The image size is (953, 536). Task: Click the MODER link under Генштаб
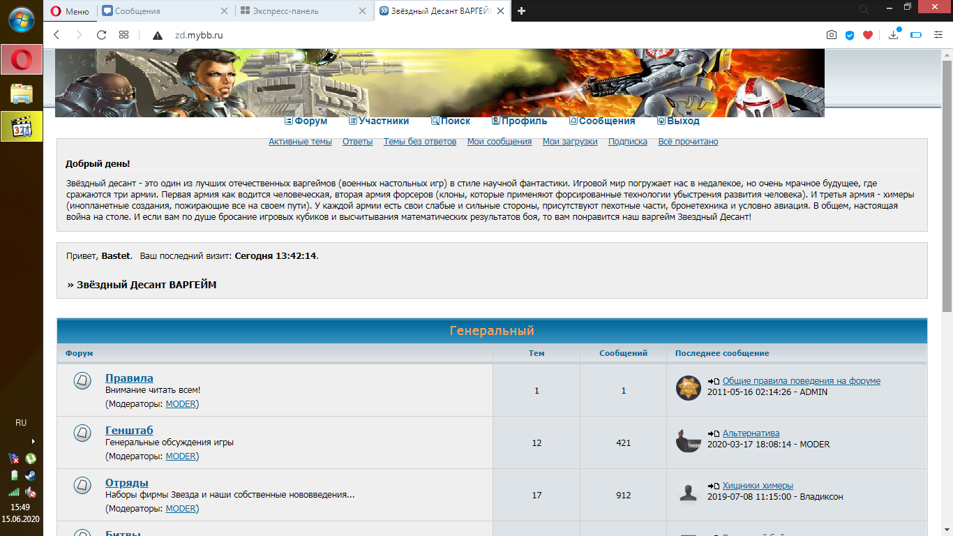coord(181,456)
